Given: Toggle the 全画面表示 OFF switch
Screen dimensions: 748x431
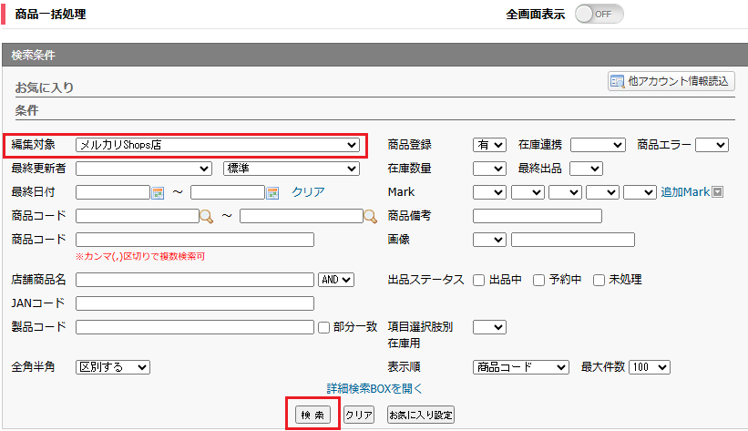Looking at the screenshot, I should click(599, 14).
